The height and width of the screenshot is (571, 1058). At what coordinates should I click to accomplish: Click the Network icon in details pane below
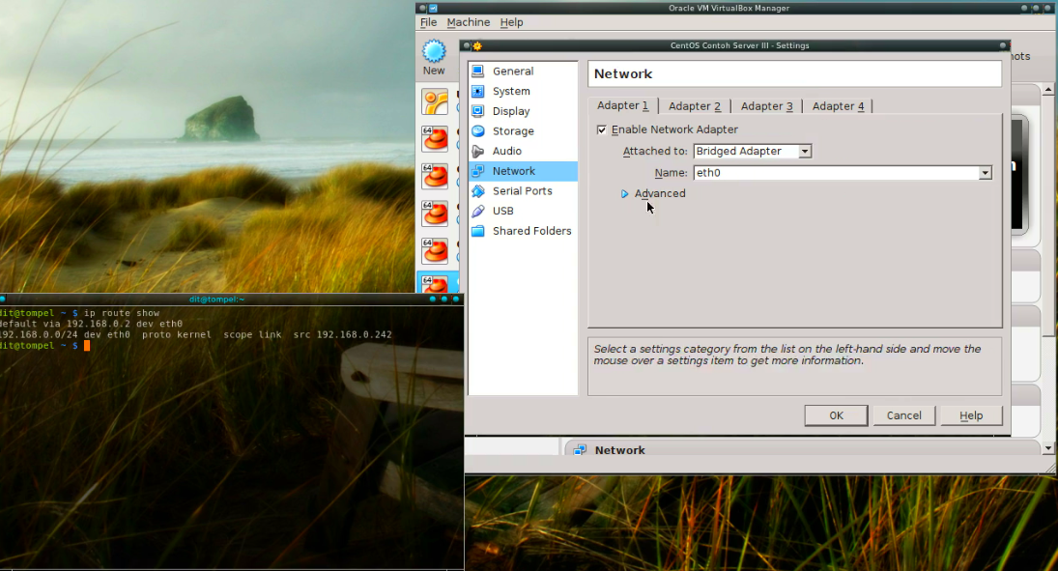pos(580,450)
